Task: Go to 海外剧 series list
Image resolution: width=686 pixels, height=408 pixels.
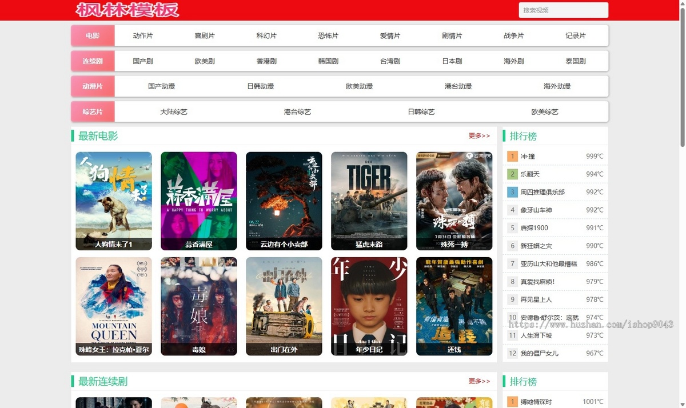Action: tap(513, 61)
